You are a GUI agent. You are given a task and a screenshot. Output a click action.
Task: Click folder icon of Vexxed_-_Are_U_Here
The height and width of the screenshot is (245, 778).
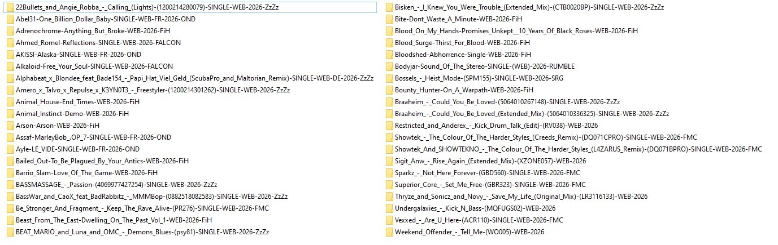389,220
